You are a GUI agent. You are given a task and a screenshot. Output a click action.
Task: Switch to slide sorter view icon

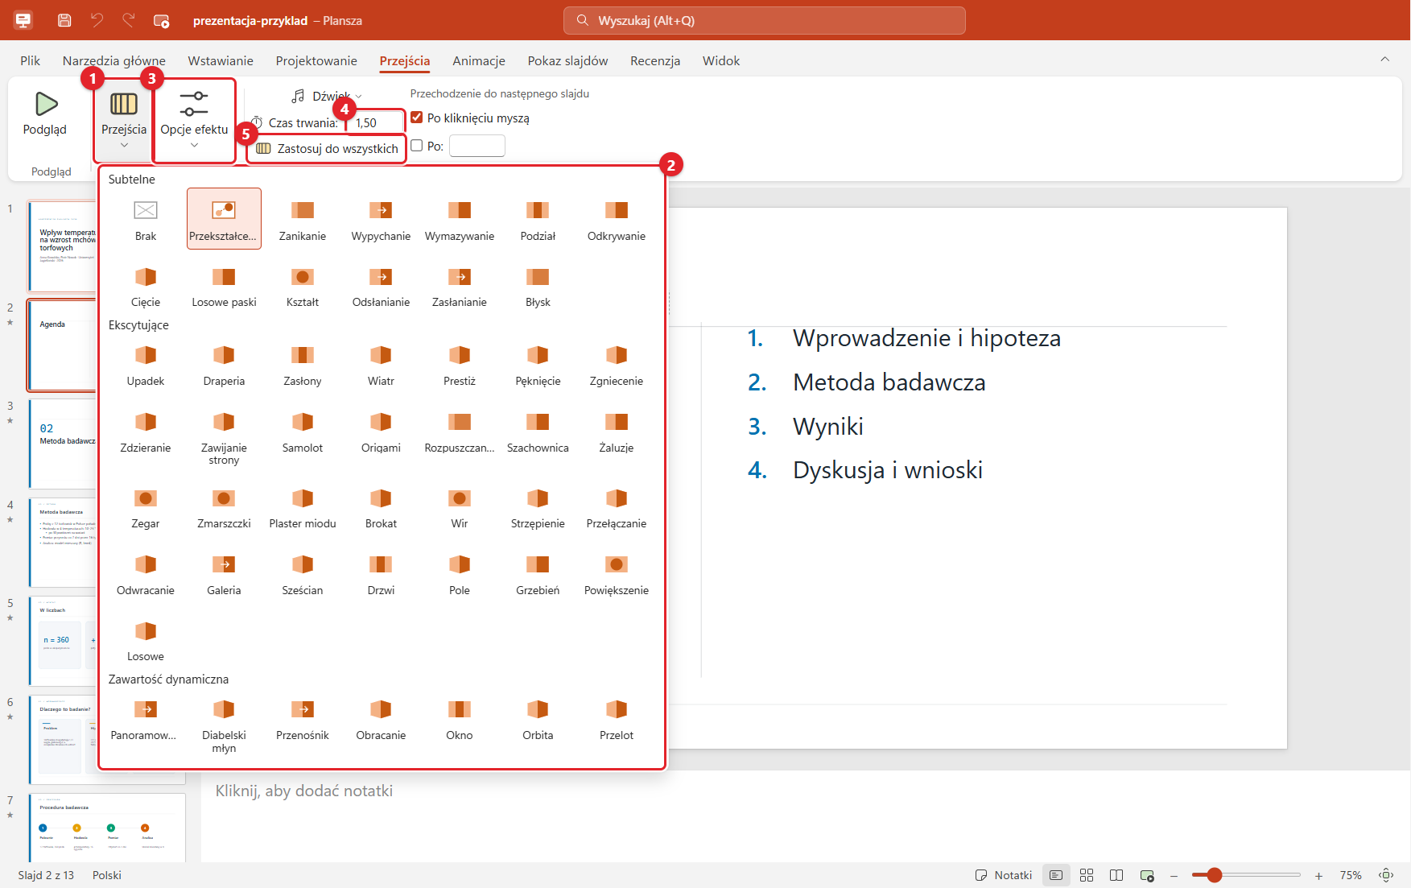[1087, 875]
